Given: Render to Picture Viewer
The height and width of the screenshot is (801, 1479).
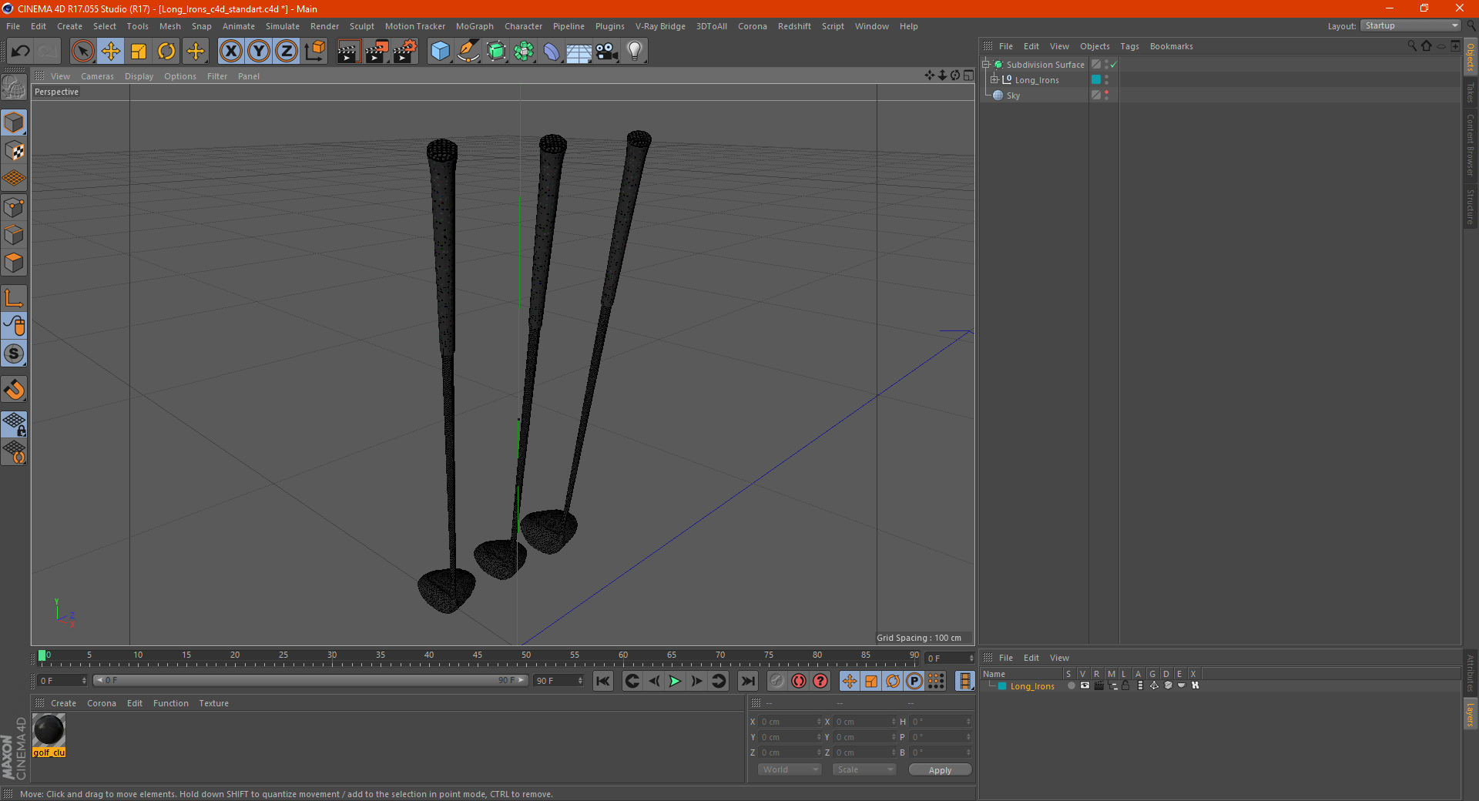Looking at the screenshot, I should (377, 52).
